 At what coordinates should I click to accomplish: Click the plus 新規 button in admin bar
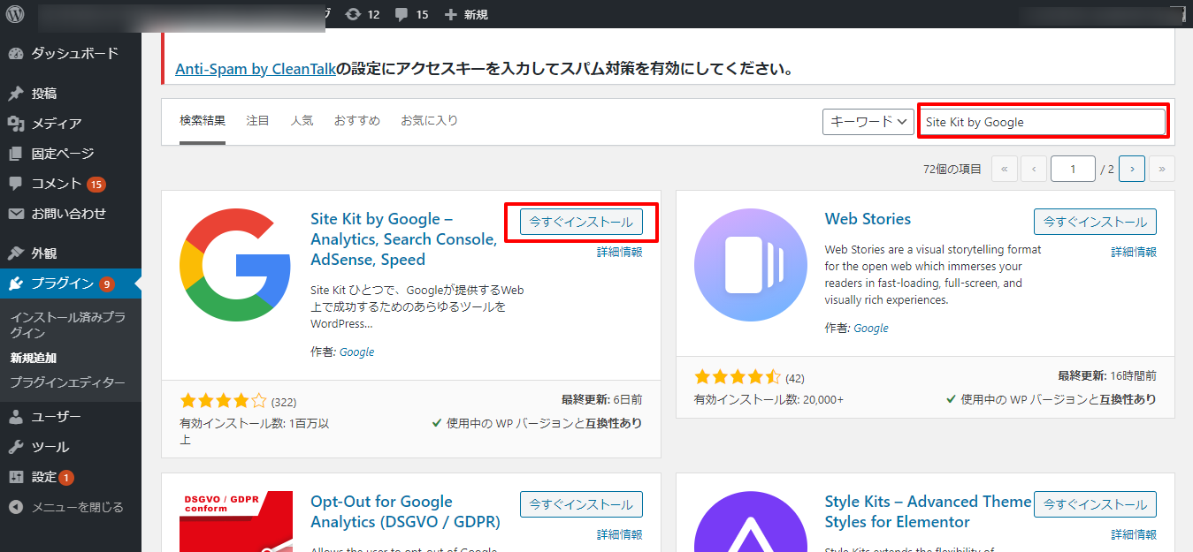pos(466,14)
